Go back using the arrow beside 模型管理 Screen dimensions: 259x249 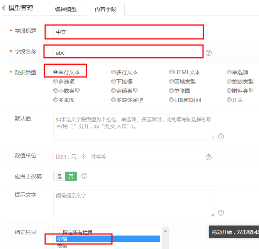[x=4, y=8]
